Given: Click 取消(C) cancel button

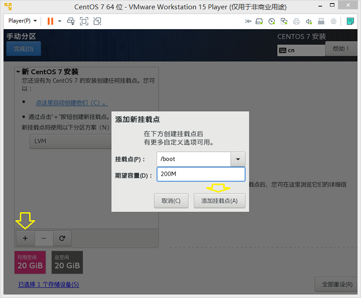Looking at the screenshot, I should (171, 201).
